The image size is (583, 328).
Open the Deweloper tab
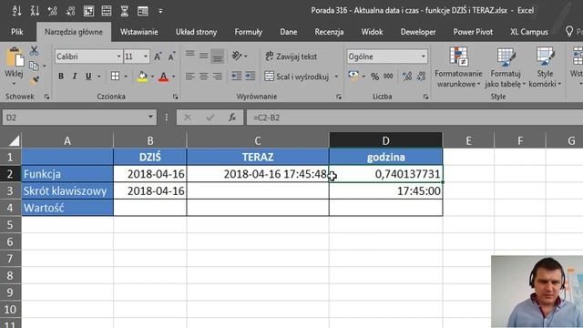(x=418, y=32)
